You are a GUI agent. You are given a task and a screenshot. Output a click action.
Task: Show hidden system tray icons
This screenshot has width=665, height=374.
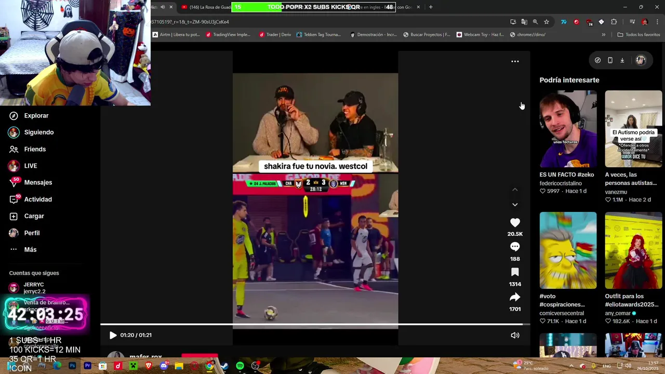(x=571, y=366)
